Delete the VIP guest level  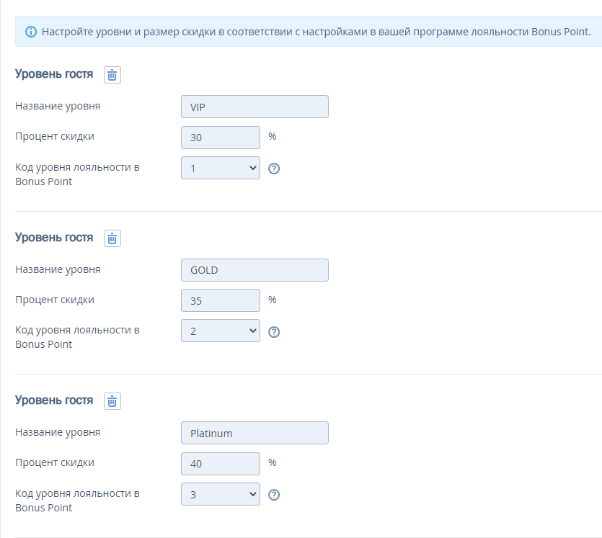pyautogui.click(x=112, y=75)
